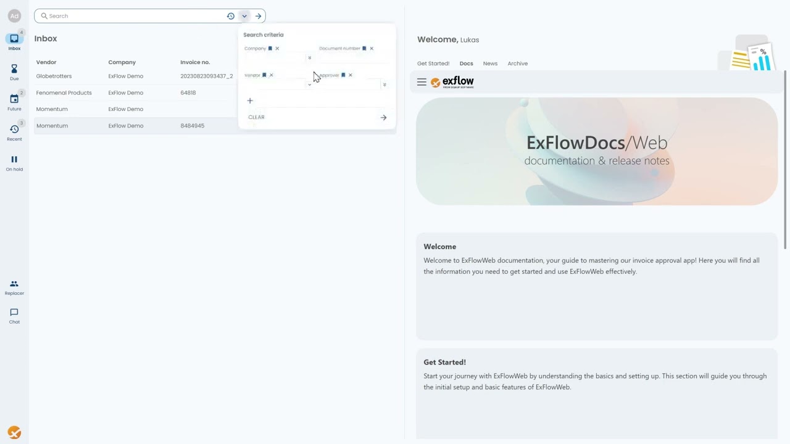Click the CLEAR button

point(256,117)
